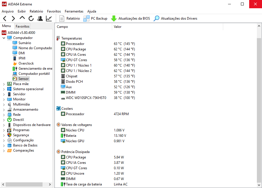The width and height of the screenshot is (262, 188).
Task: Click the DirectX Xbox icon
Action: 9,120
